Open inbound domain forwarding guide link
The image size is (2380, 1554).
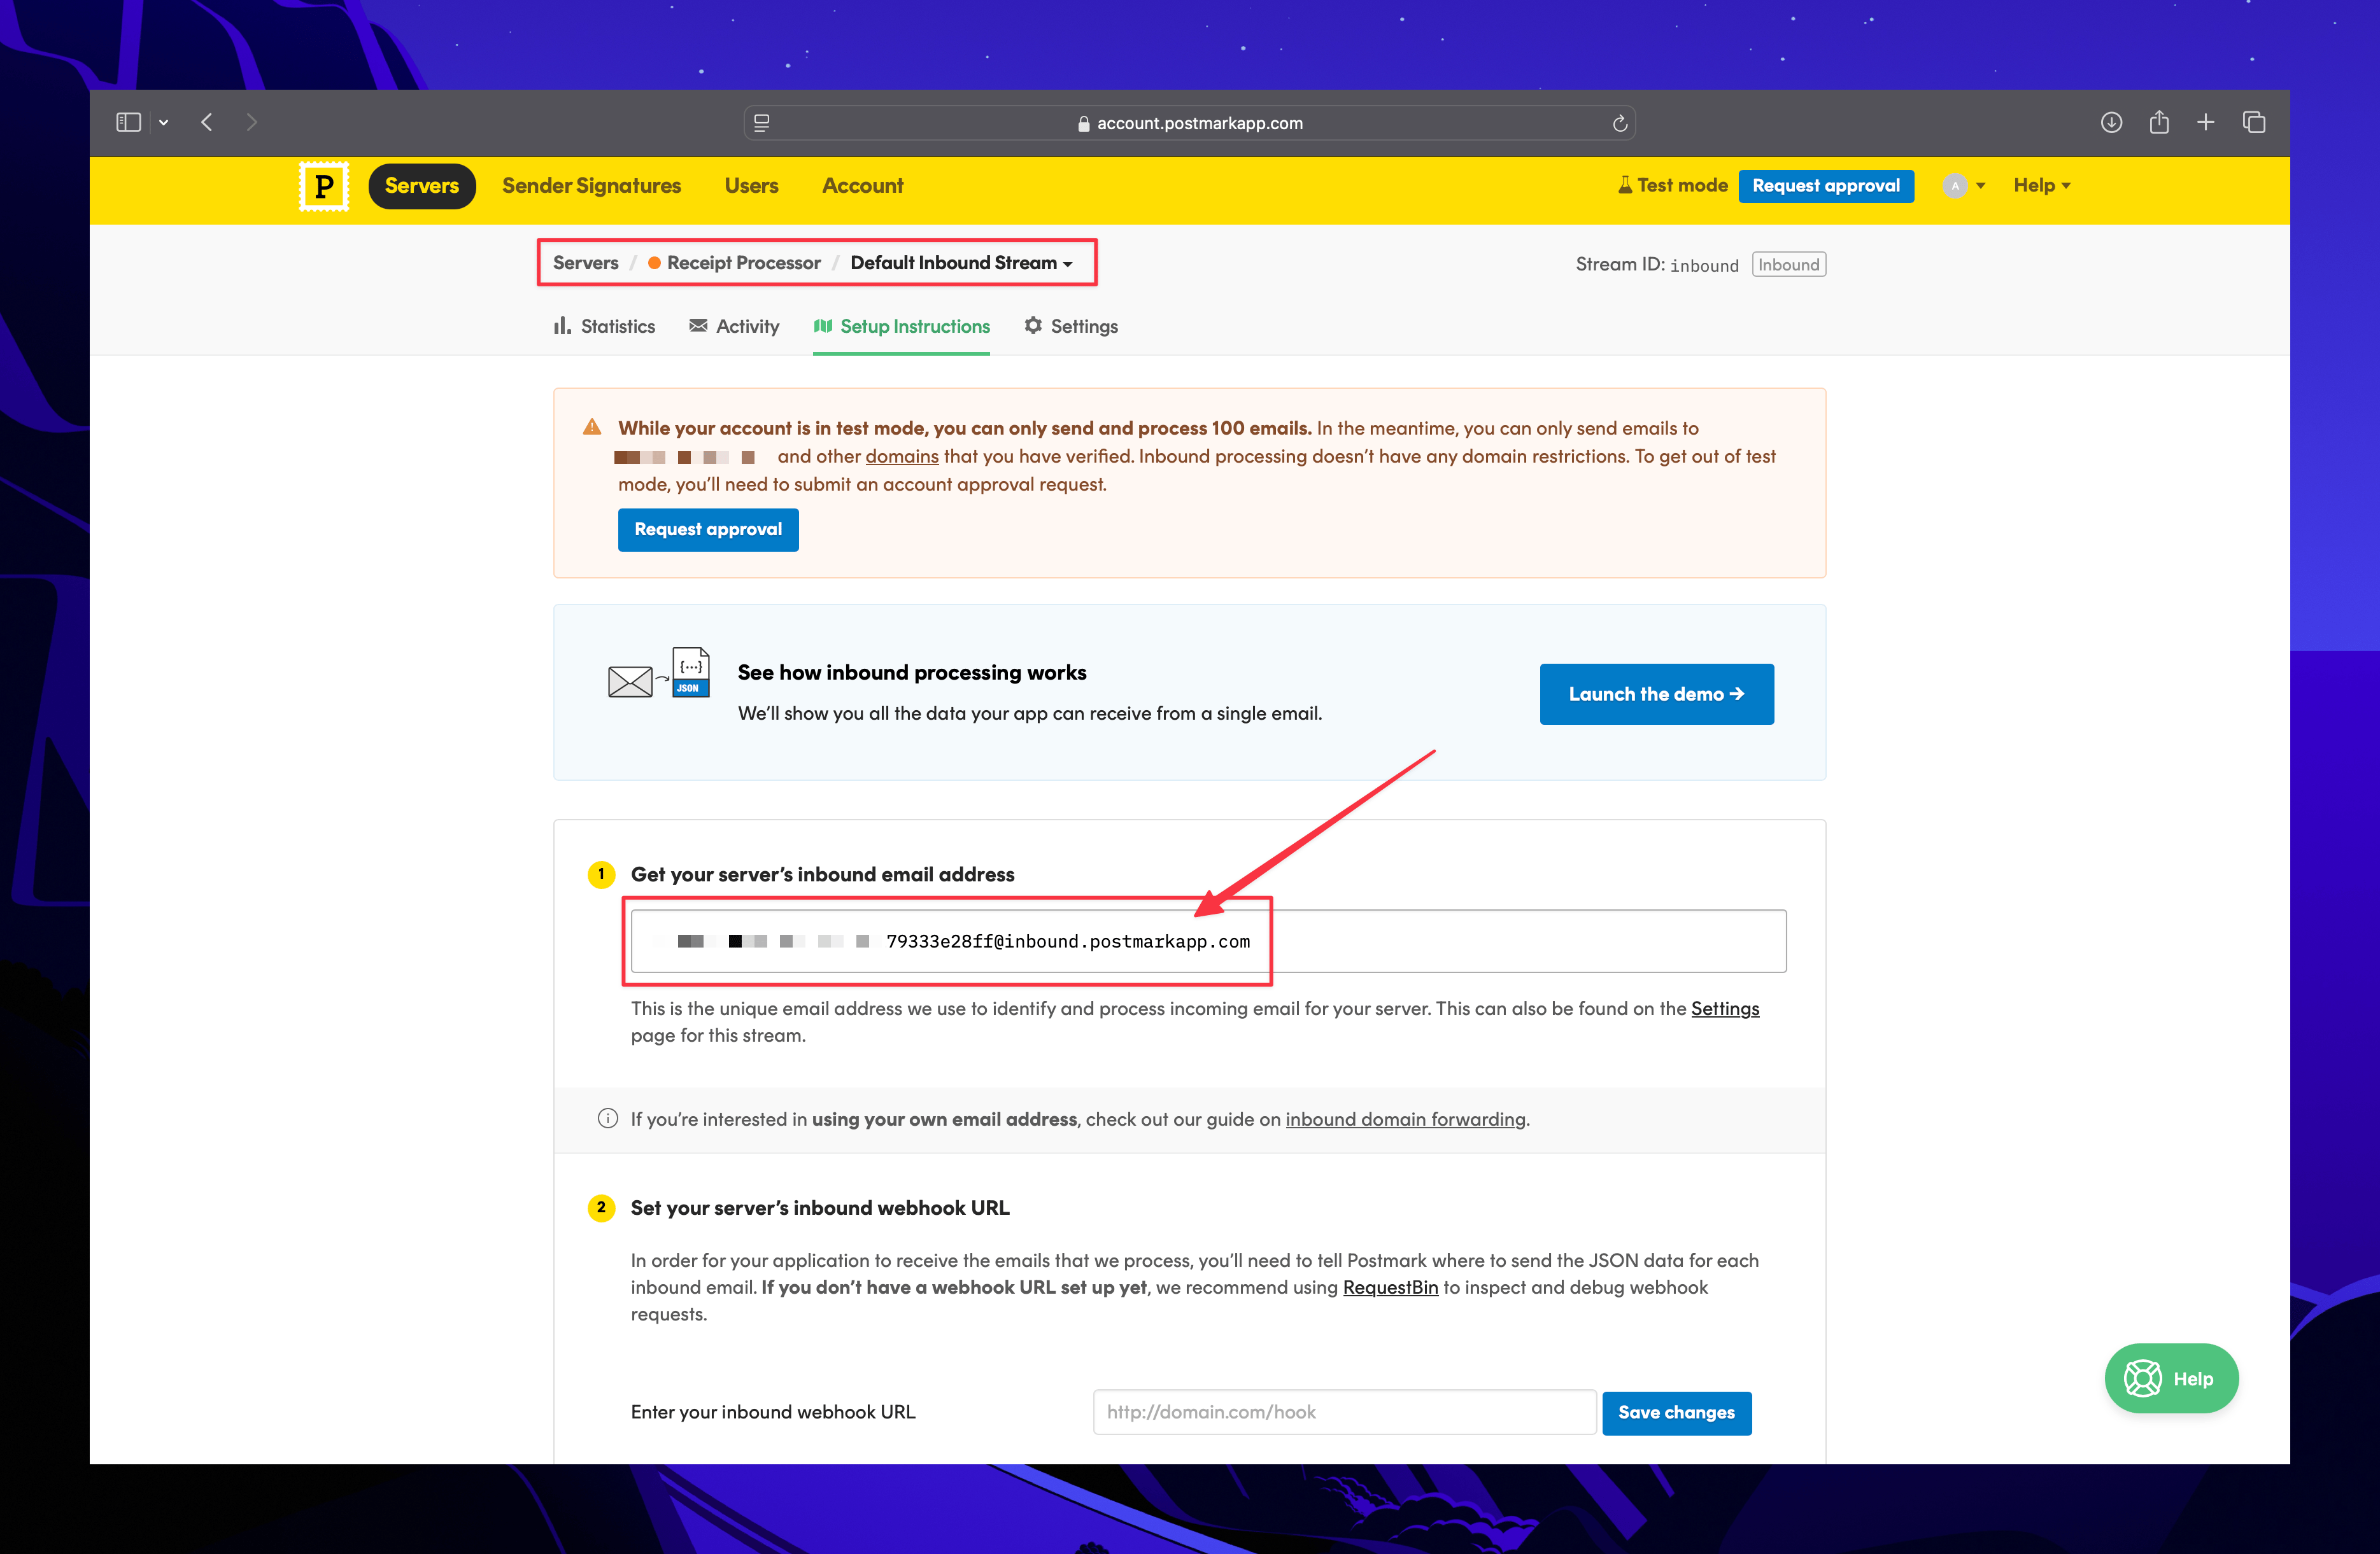click(1405, 1119)
